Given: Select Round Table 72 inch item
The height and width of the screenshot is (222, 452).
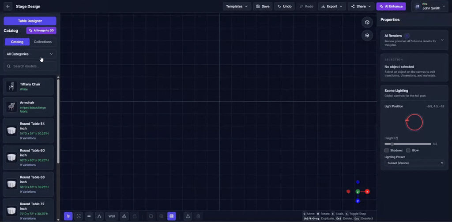Looking at the screenshot, I should (28, 210).
